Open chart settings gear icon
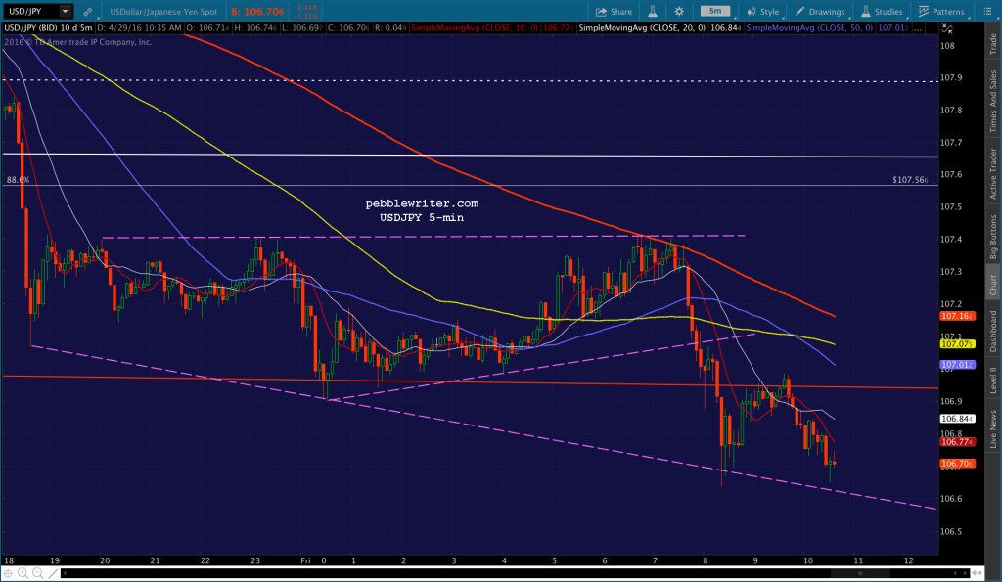Viewport: 1002px width, 582px height. click(679, 12)
